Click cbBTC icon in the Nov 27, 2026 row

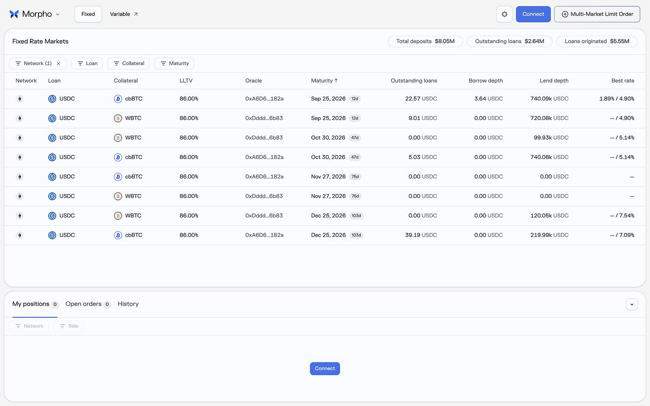(x=118, y=177)
